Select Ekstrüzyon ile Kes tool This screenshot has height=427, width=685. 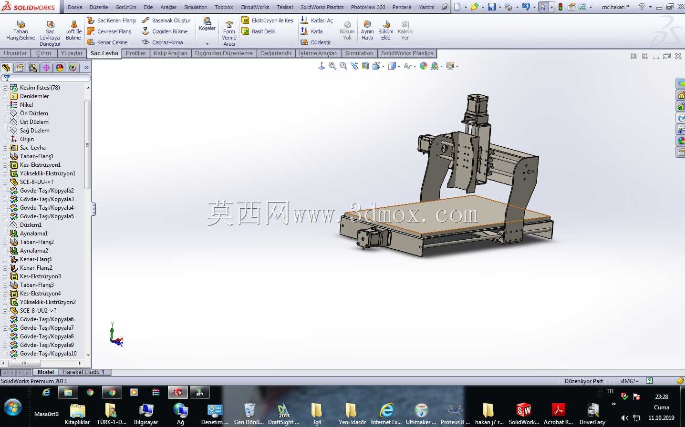[267, 20]
